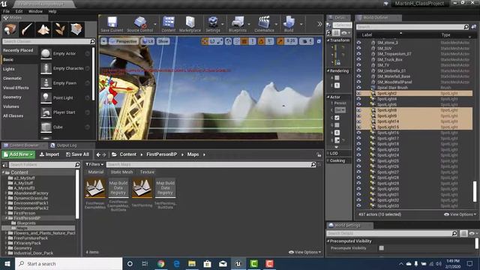Select the Lights category
The width and height of the screenshot is (480, 270).
[9, 69]
